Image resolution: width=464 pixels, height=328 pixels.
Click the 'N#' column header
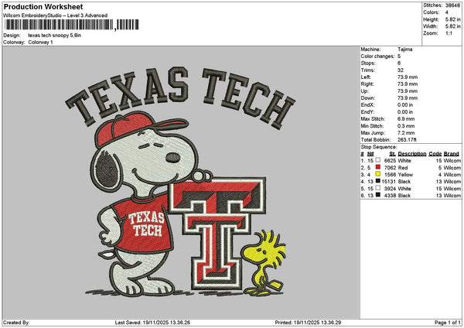coord(370,154)
